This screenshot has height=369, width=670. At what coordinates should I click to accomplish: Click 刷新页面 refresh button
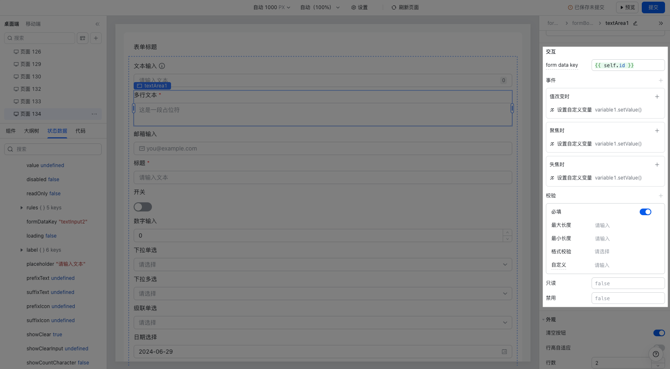[405, 7]
